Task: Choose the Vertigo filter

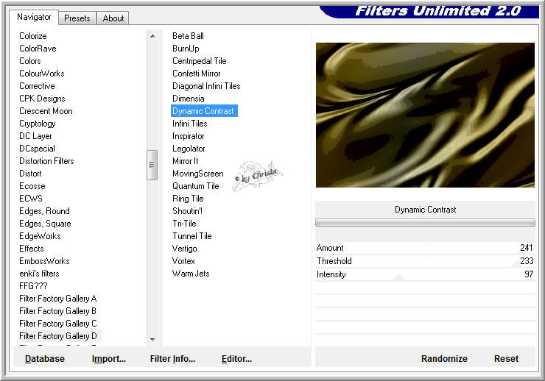Action: [185, 249]
